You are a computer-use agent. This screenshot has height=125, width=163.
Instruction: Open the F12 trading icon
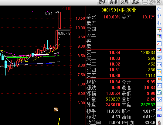pyautogui.click(x=159, y=86)
